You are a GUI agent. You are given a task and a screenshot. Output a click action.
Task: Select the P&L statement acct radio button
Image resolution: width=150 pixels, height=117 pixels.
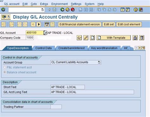(x=5, y=67)
